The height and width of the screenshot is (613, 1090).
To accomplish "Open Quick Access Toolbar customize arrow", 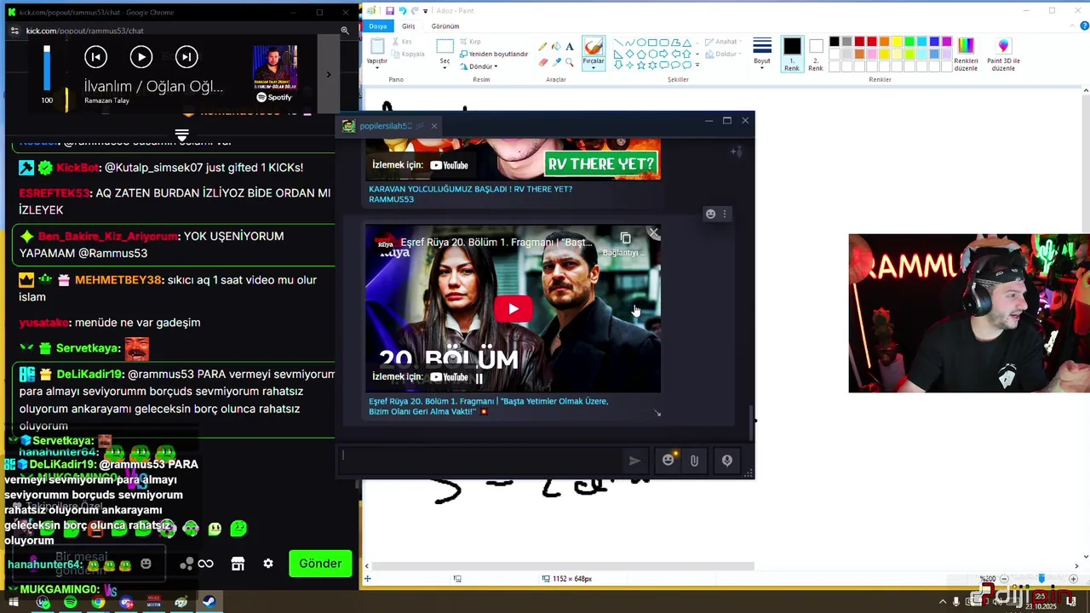I will (424, 11).
